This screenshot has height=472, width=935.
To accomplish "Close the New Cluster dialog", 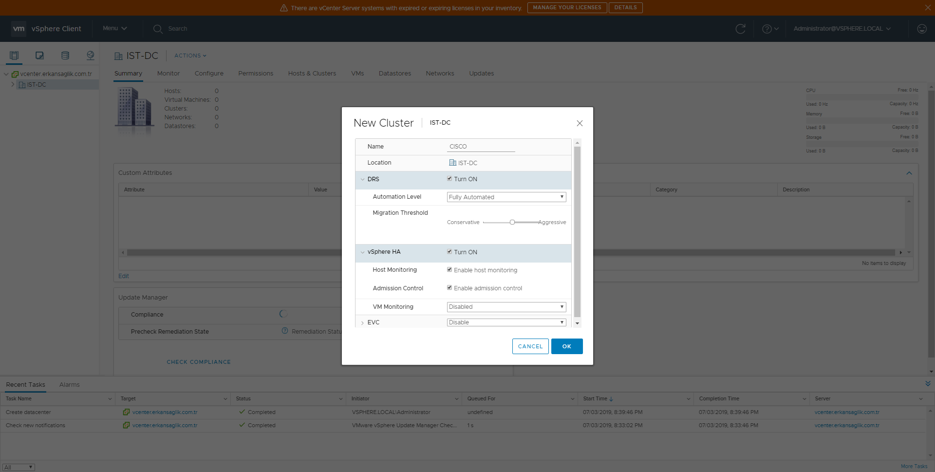I will click(x=580, y=123).
